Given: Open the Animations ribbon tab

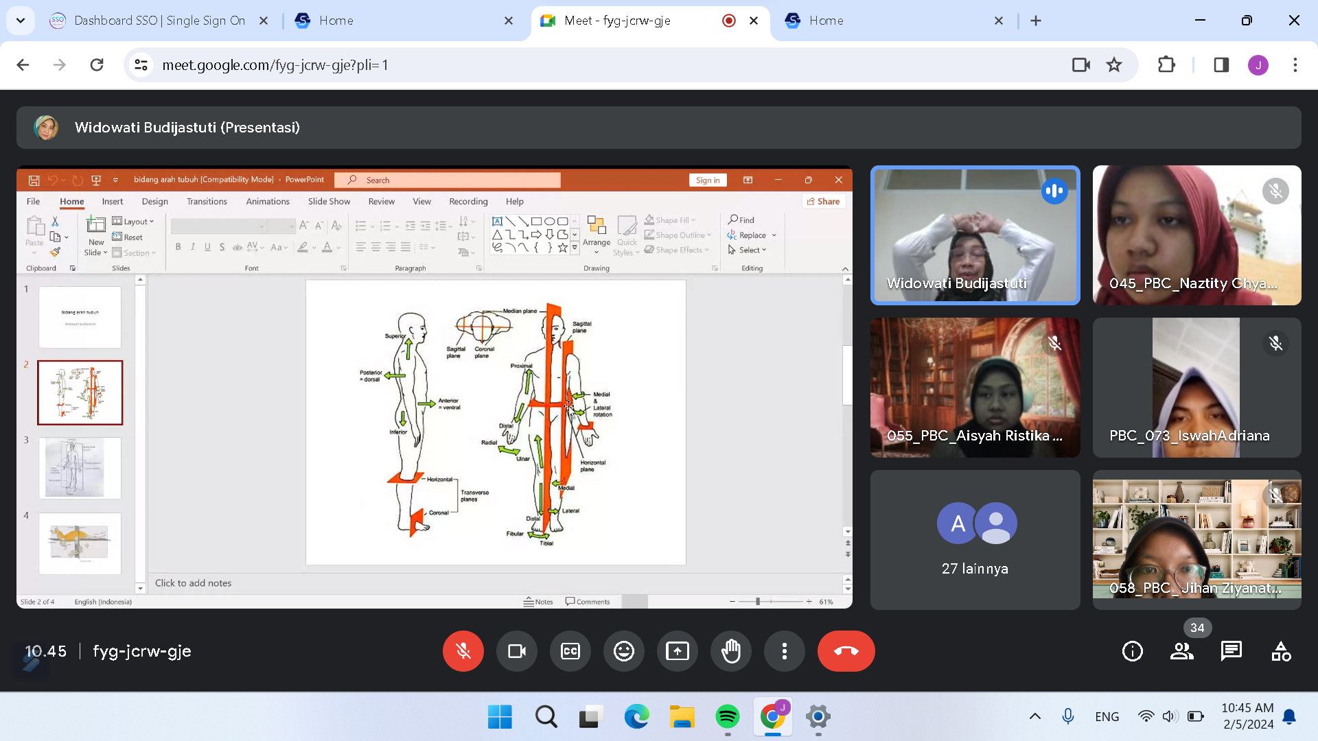Looking at the screenshot, I should (268, 201).
